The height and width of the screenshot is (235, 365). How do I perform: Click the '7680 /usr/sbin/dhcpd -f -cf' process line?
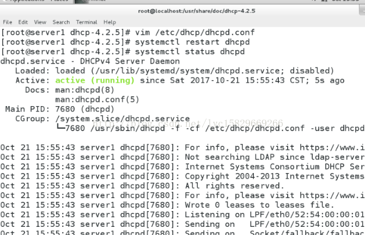tap(210, 128)
